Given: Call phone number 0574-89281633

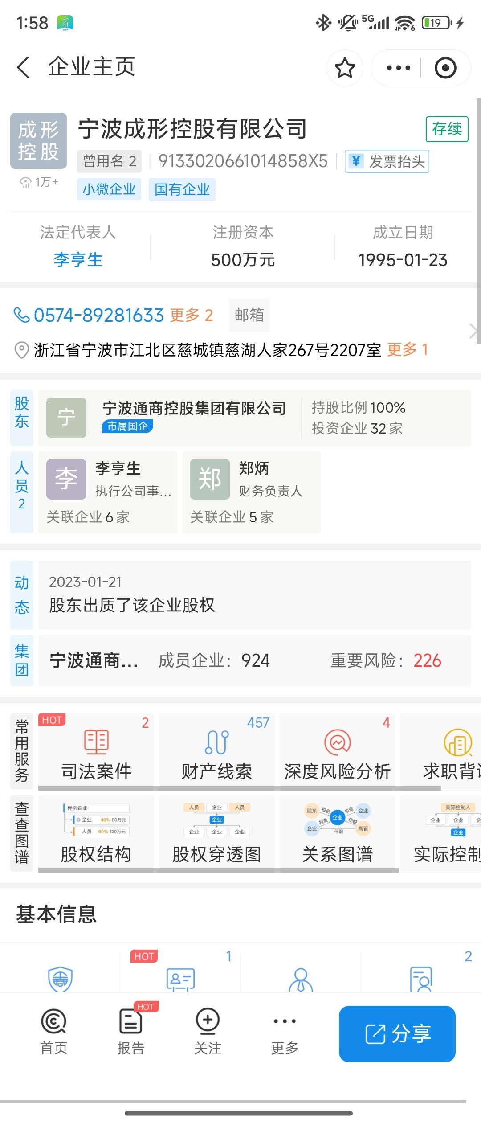Looking at the screenshot, I should [99, 316].
